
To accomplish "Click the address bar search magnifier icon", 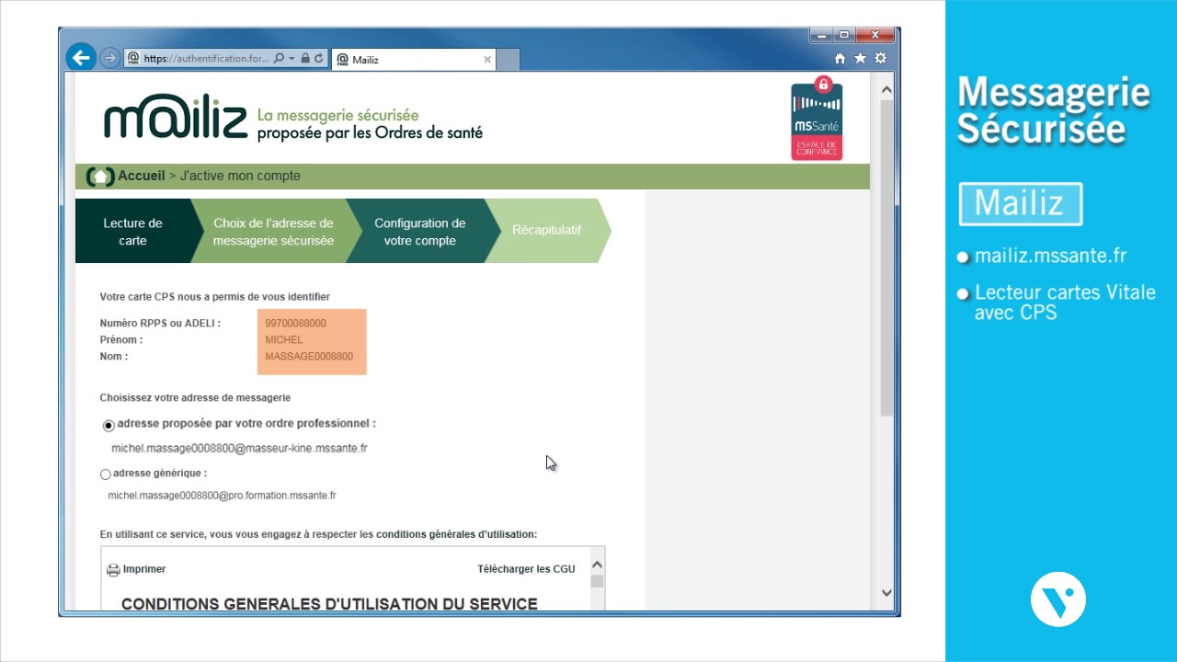I will 280,58.
